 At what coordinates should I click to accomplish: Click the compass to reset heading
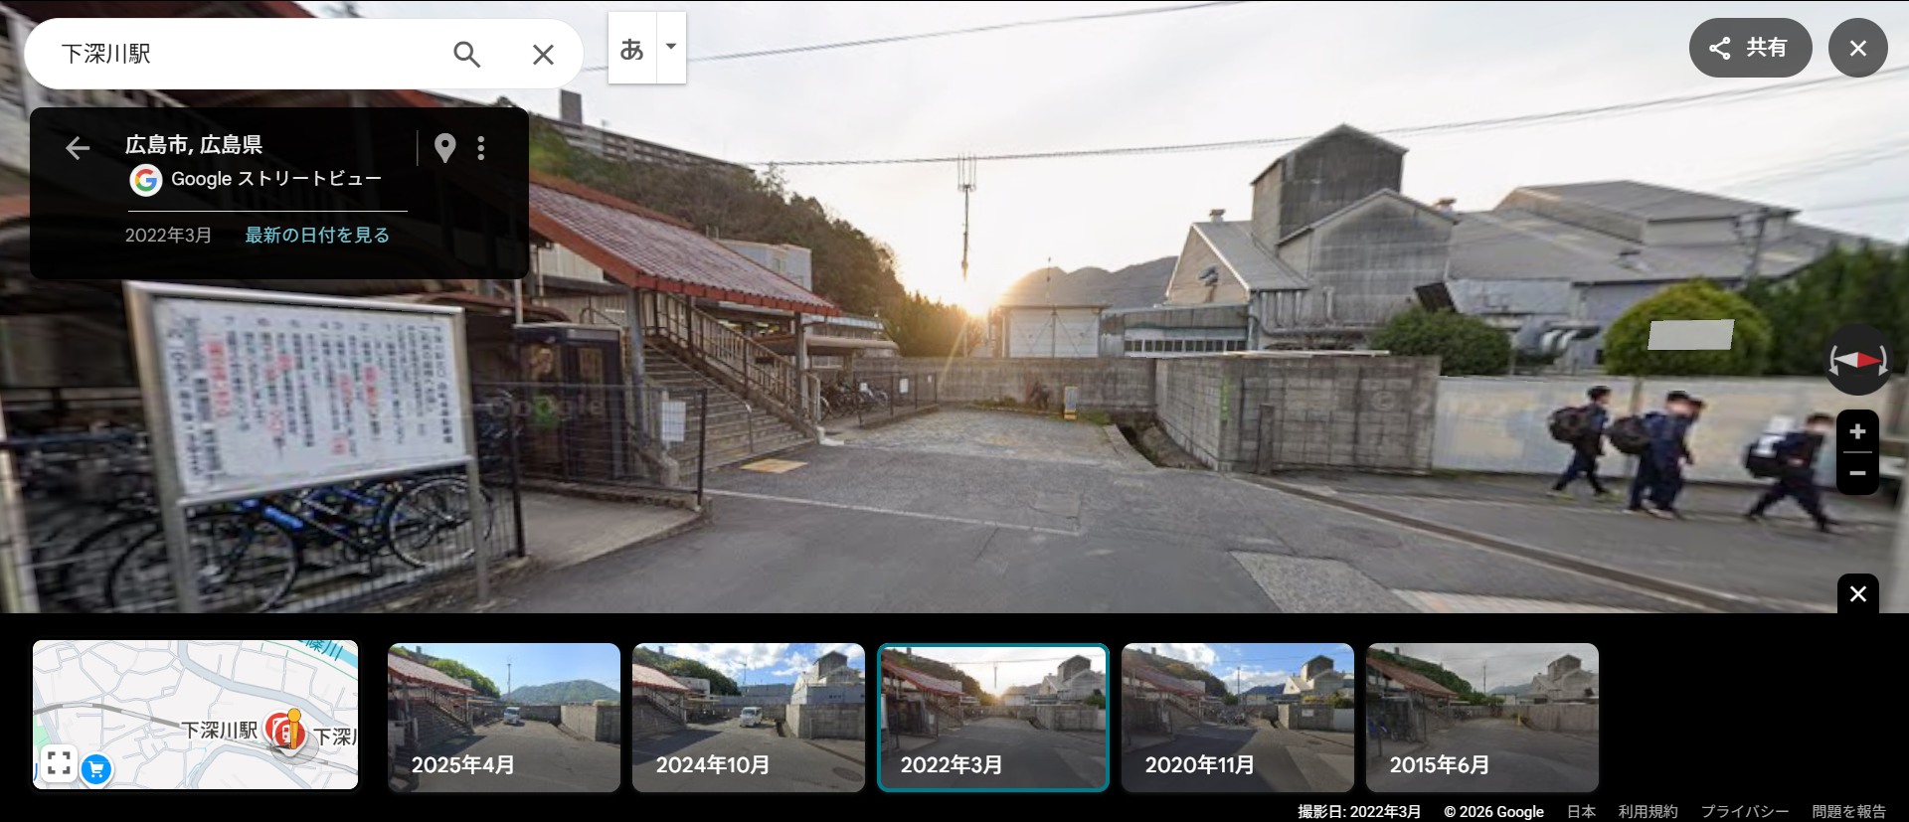tap(1857, 360)
